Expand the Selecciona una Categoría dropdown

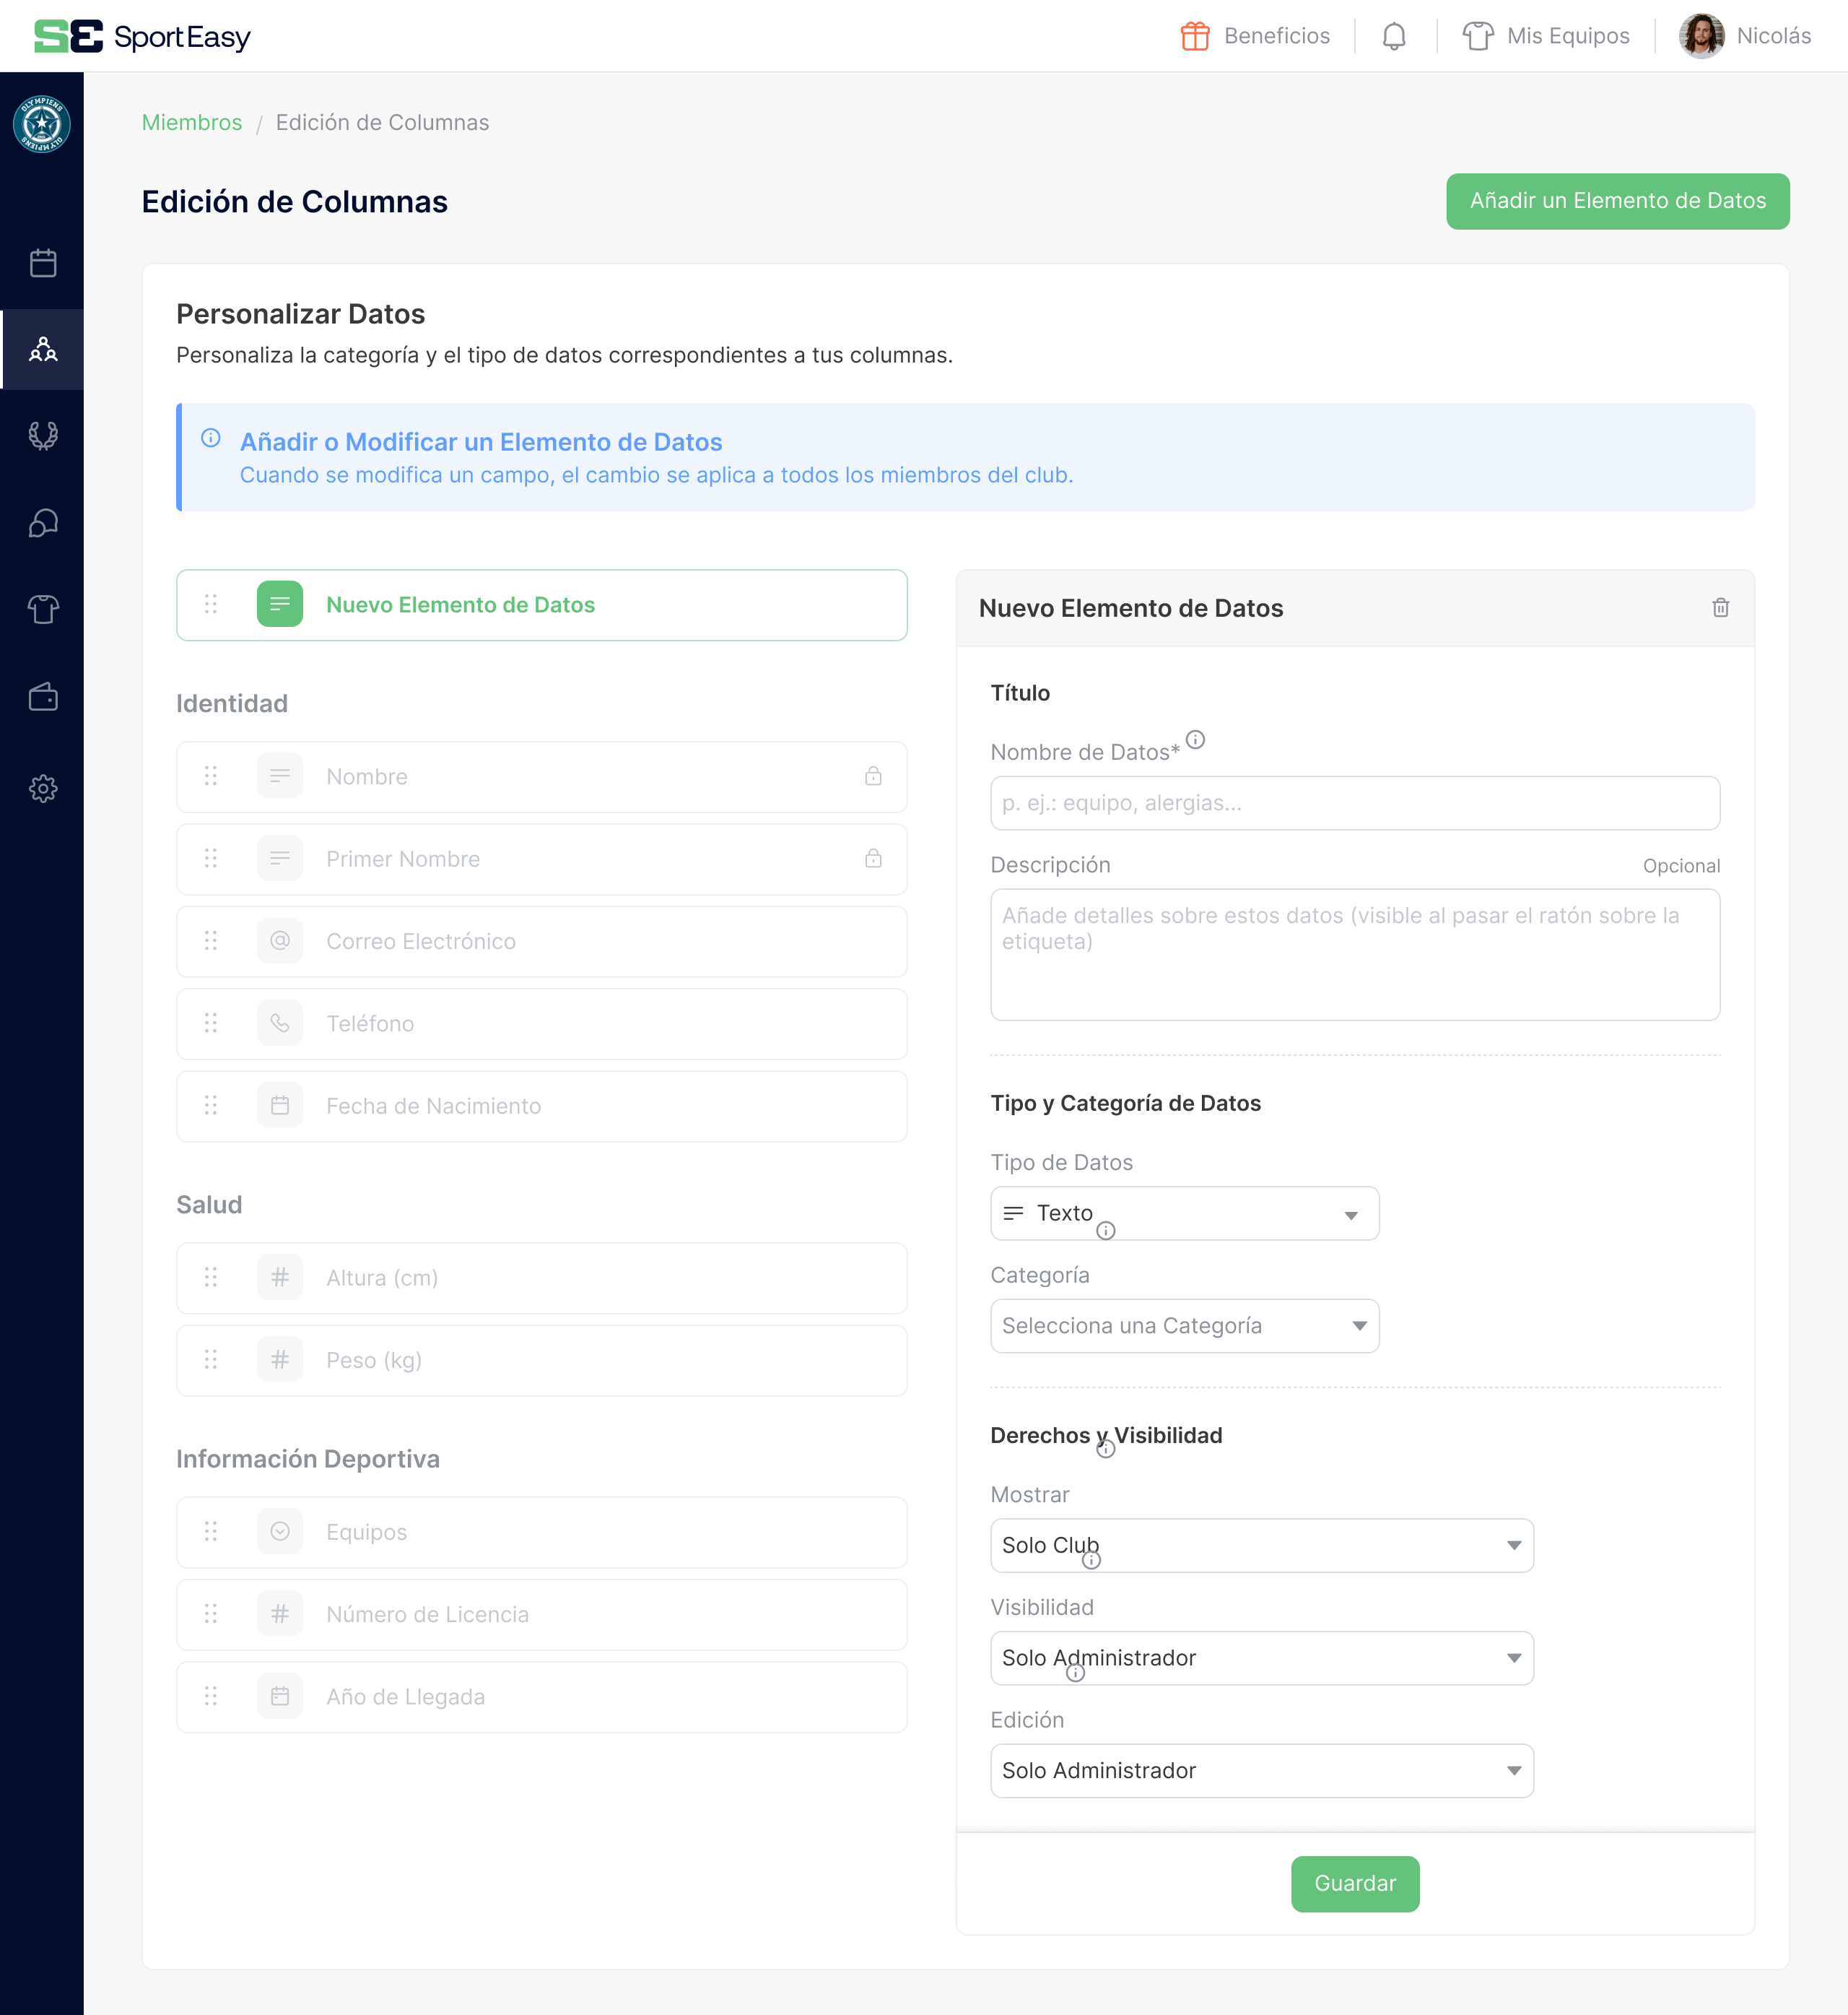coord(1184,1326)
